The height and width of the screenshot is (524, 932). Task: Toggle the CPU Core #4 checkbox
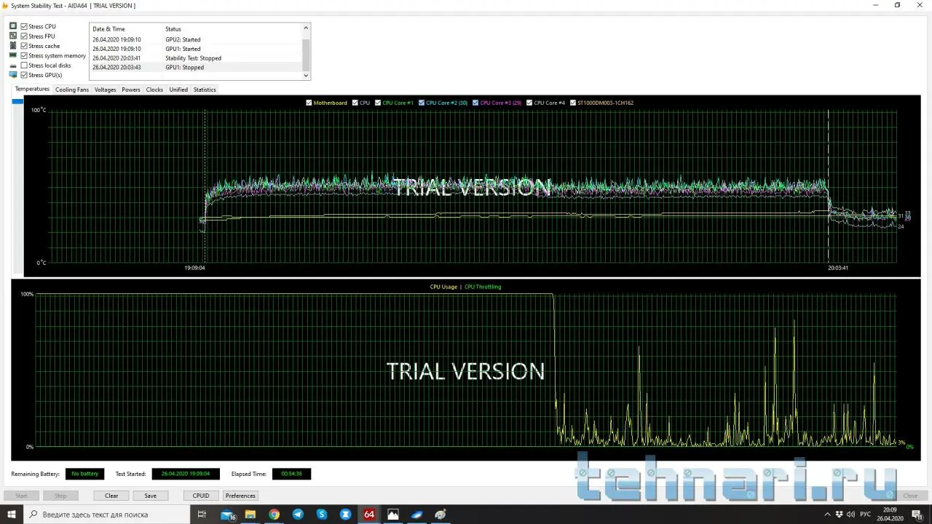[529, 103]
